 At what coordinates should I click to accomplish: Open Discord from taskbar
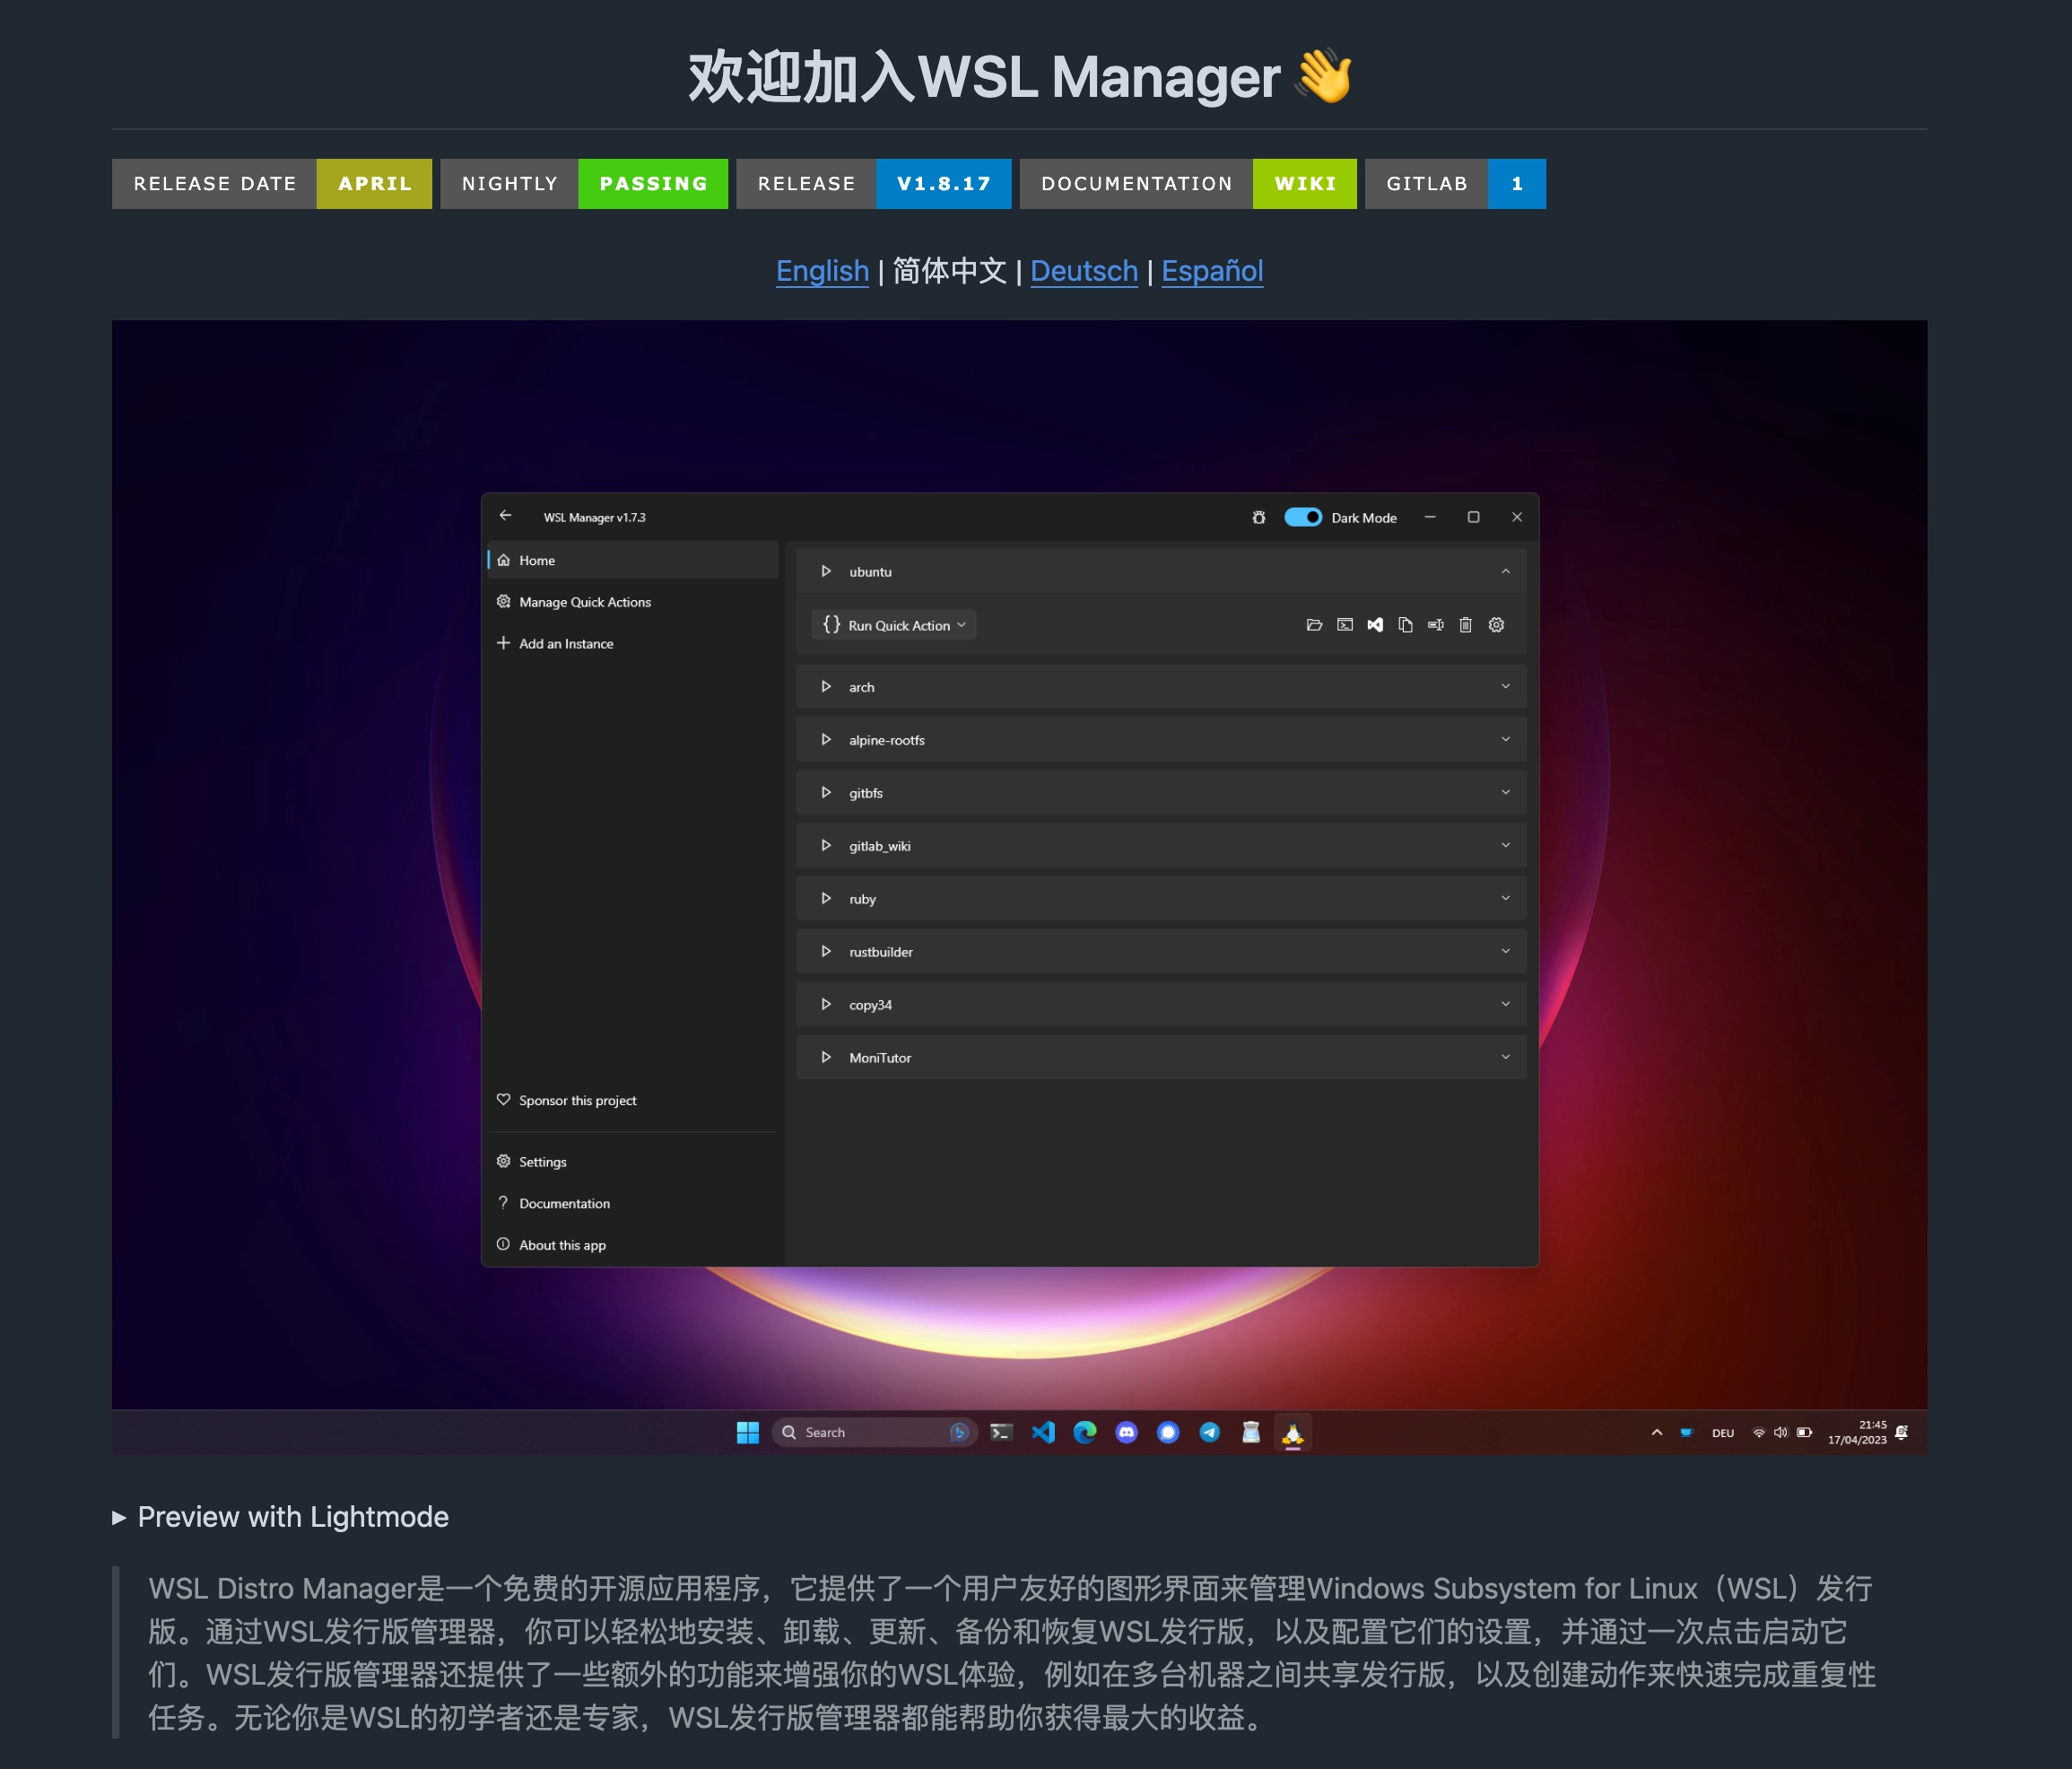pos(1126,1432)
